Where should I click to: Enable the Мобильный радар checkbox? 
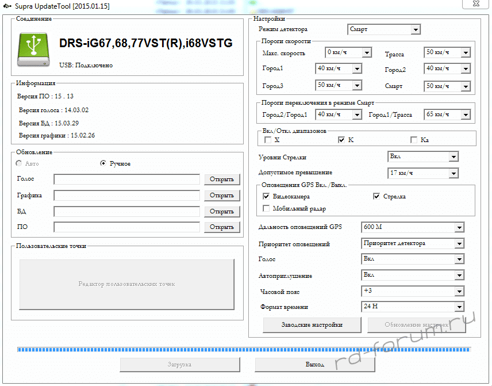coord(266,209)
